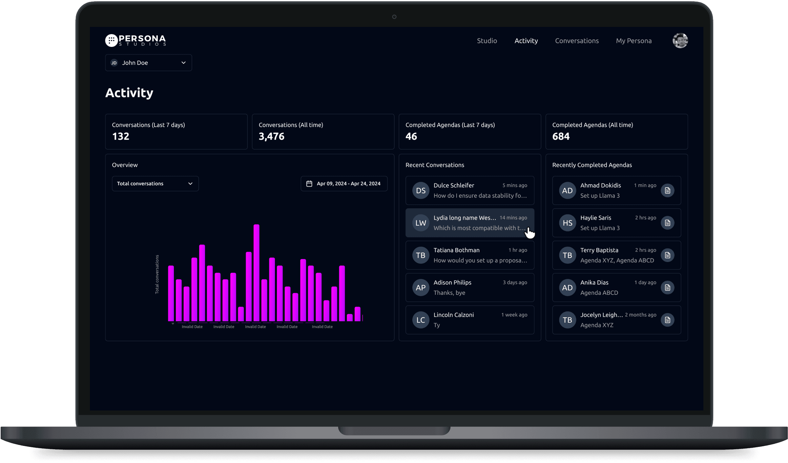
Task: Click the tallest bar in Overview chart
Action: click(257, 272)
